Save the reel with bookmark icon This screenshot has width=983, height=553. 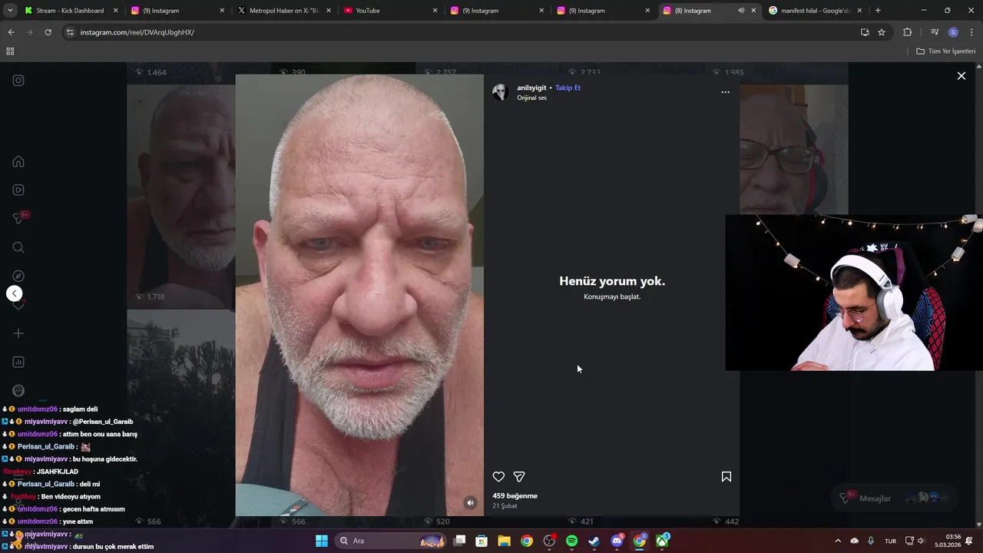point(726,477)
